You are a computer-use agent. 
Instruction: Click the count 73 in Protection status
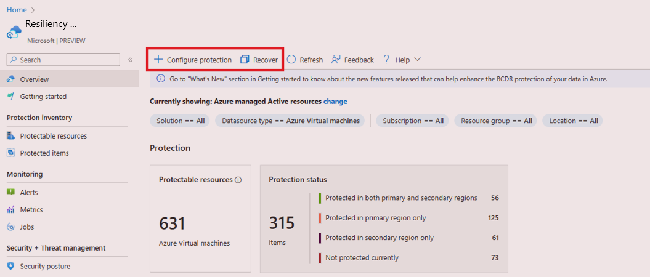(x=495, y=257)
